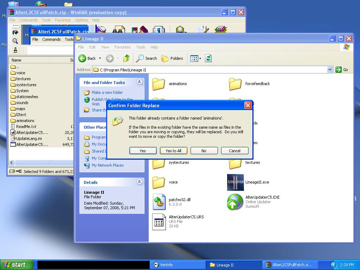The width and height of the screenshot is (360, 270).
Task: Choose Yes to All for folder replace
Action: point(174,151)
